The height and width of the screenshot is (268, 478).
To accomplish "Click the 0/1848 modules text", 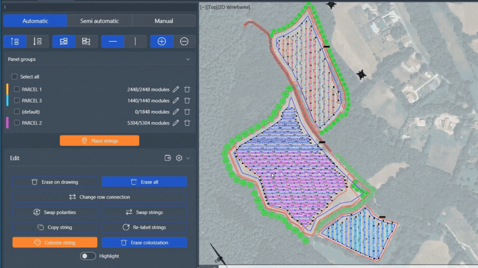I will [x=152, y=112].
